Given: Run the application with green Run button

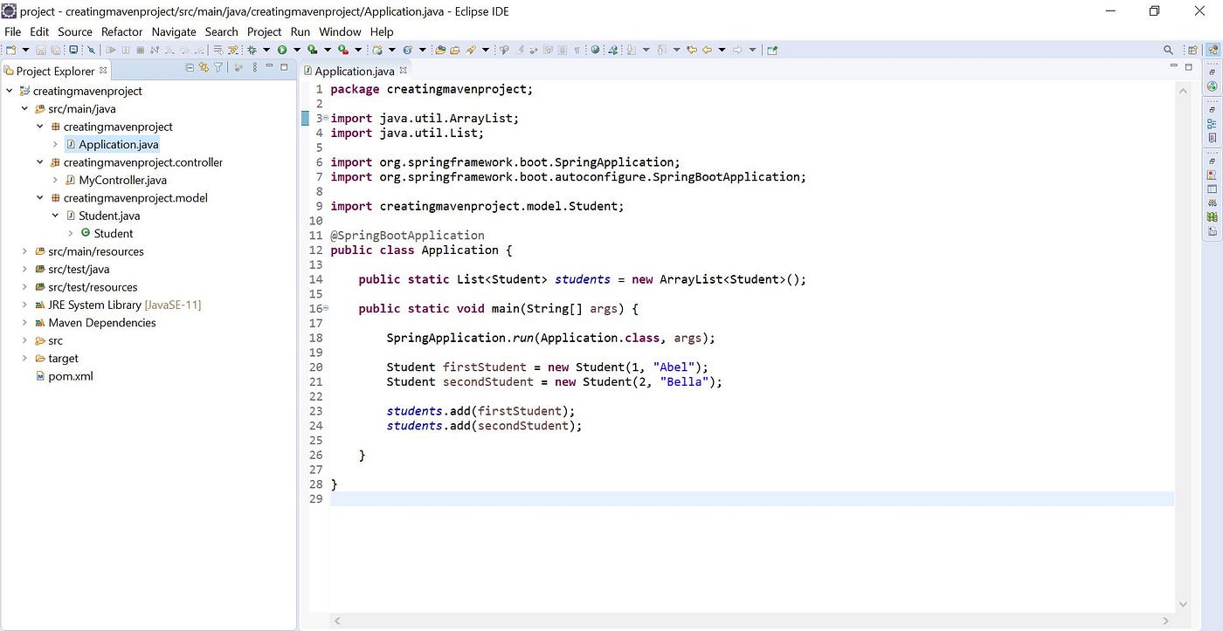Looking at the screenshot, I should point(282,50).
